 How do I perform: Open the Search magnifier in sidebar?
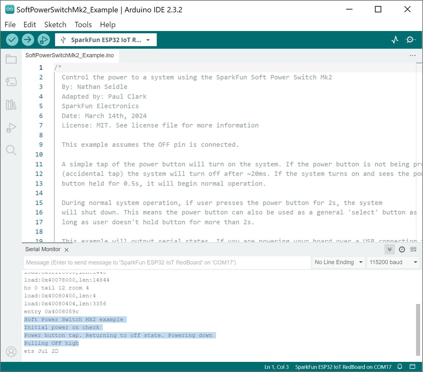point(11,150)
